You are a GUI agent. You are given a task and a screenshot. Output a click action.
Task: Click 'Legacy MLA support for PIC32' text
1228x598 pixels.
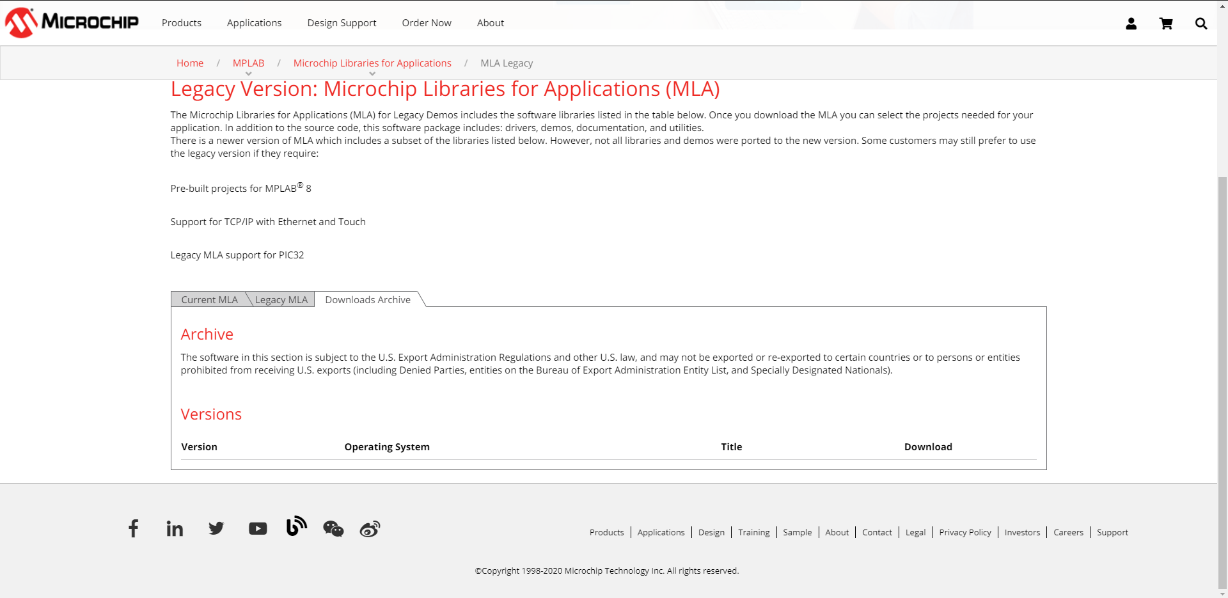click(237, 255)
